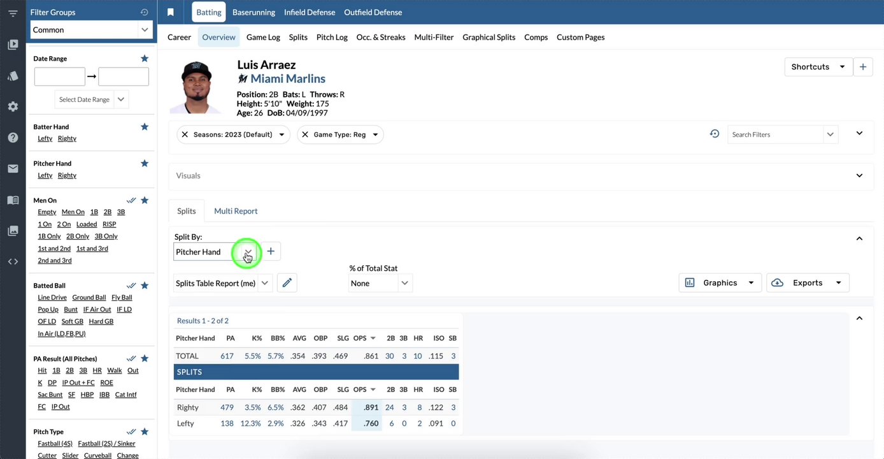
Task: Toggle the RISP men-on filter
Action: [110, 224]
